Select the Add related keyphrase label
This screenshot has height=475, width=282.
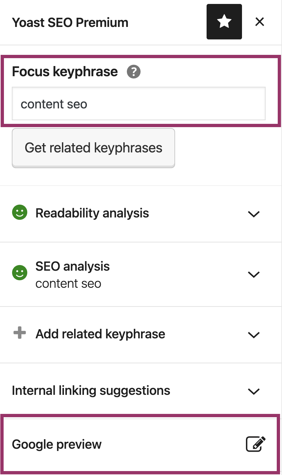(x=100, y=334)
